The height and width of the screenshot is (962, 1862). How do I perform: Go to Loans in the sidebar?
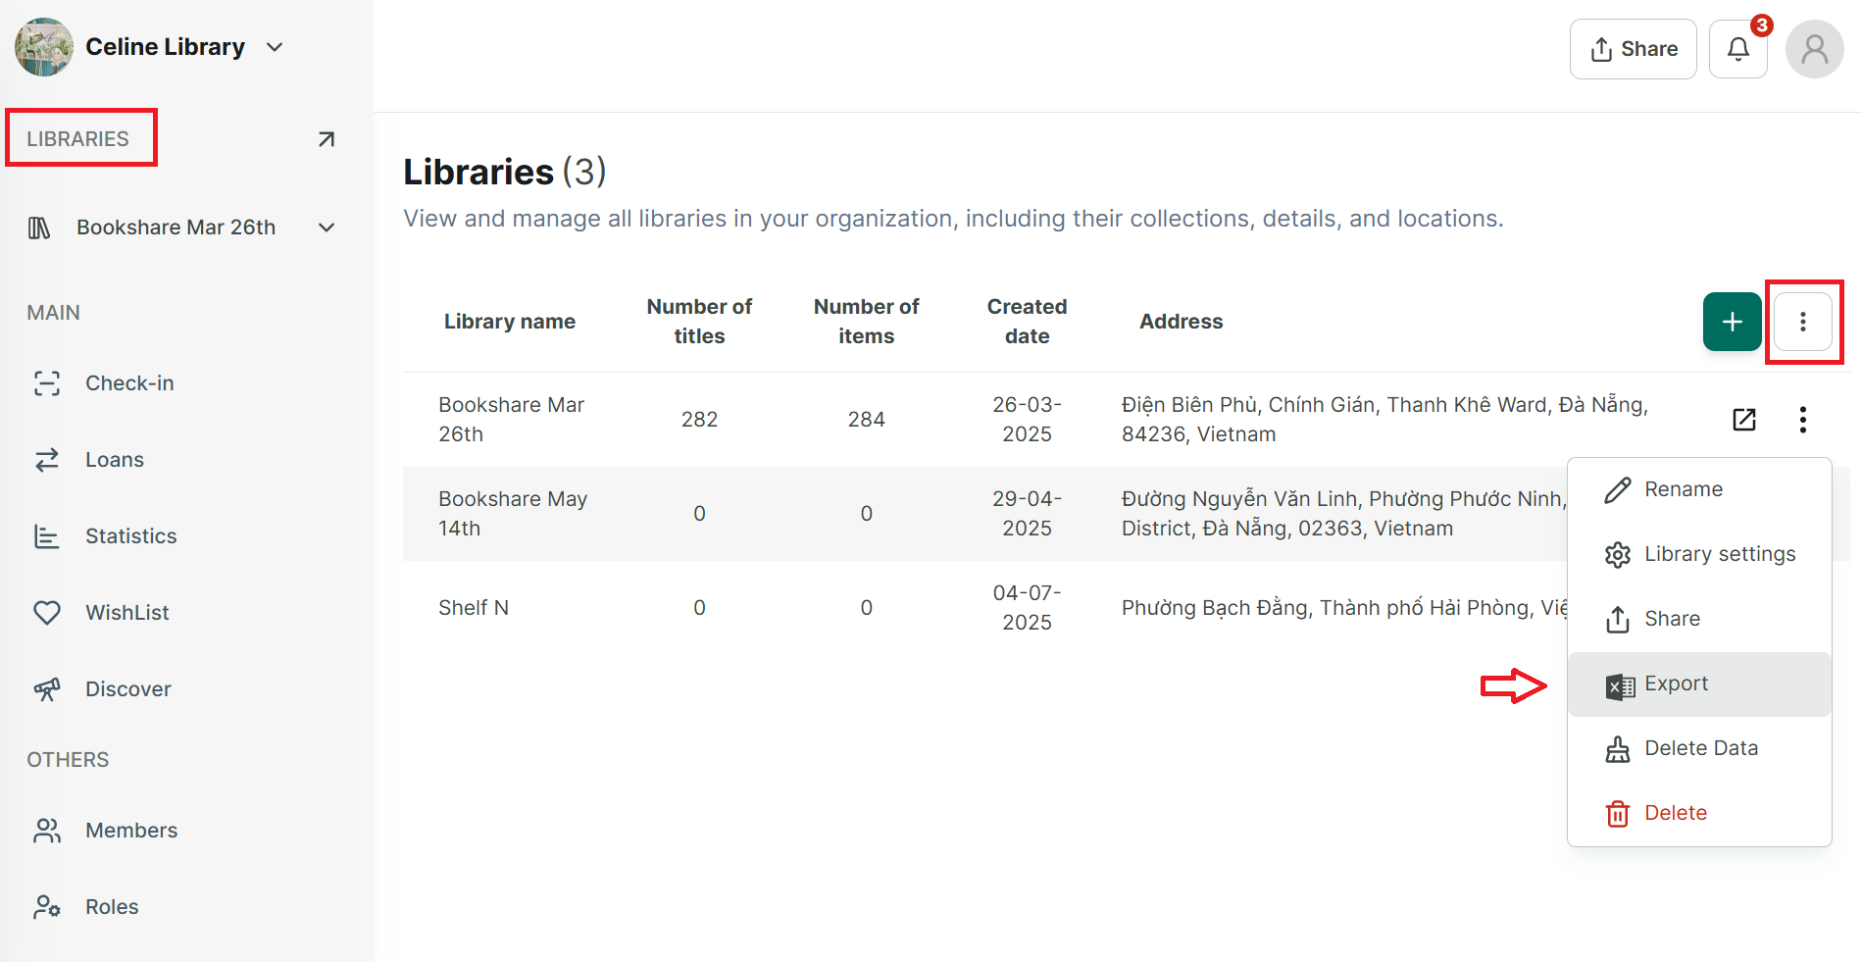115,460
